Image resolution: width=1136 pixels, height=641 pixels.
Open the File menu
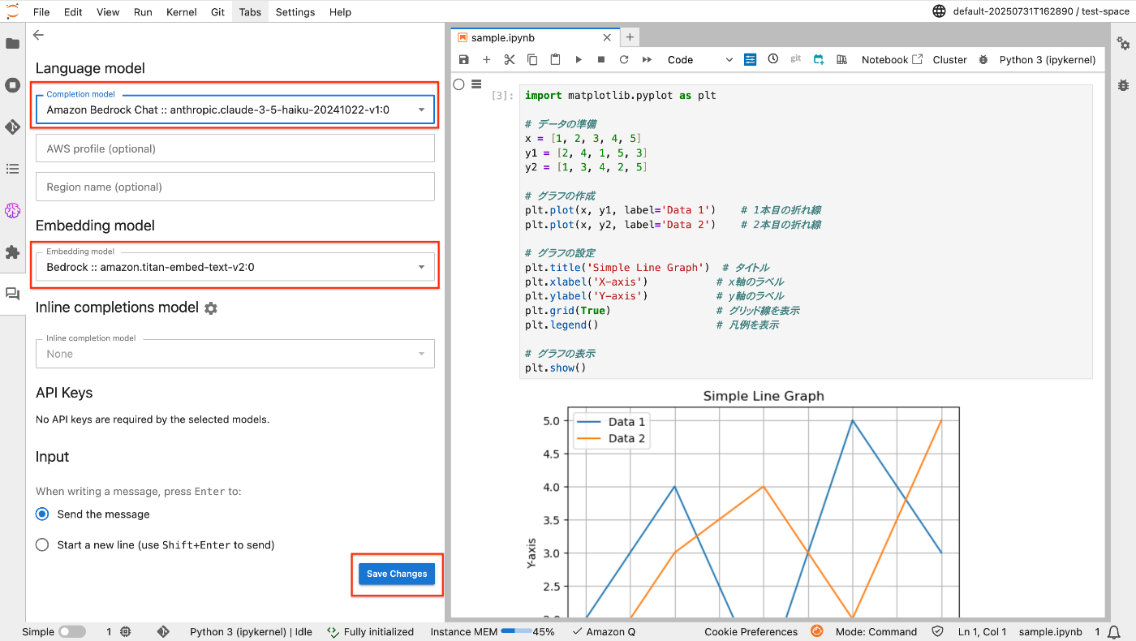coord(41,12)
